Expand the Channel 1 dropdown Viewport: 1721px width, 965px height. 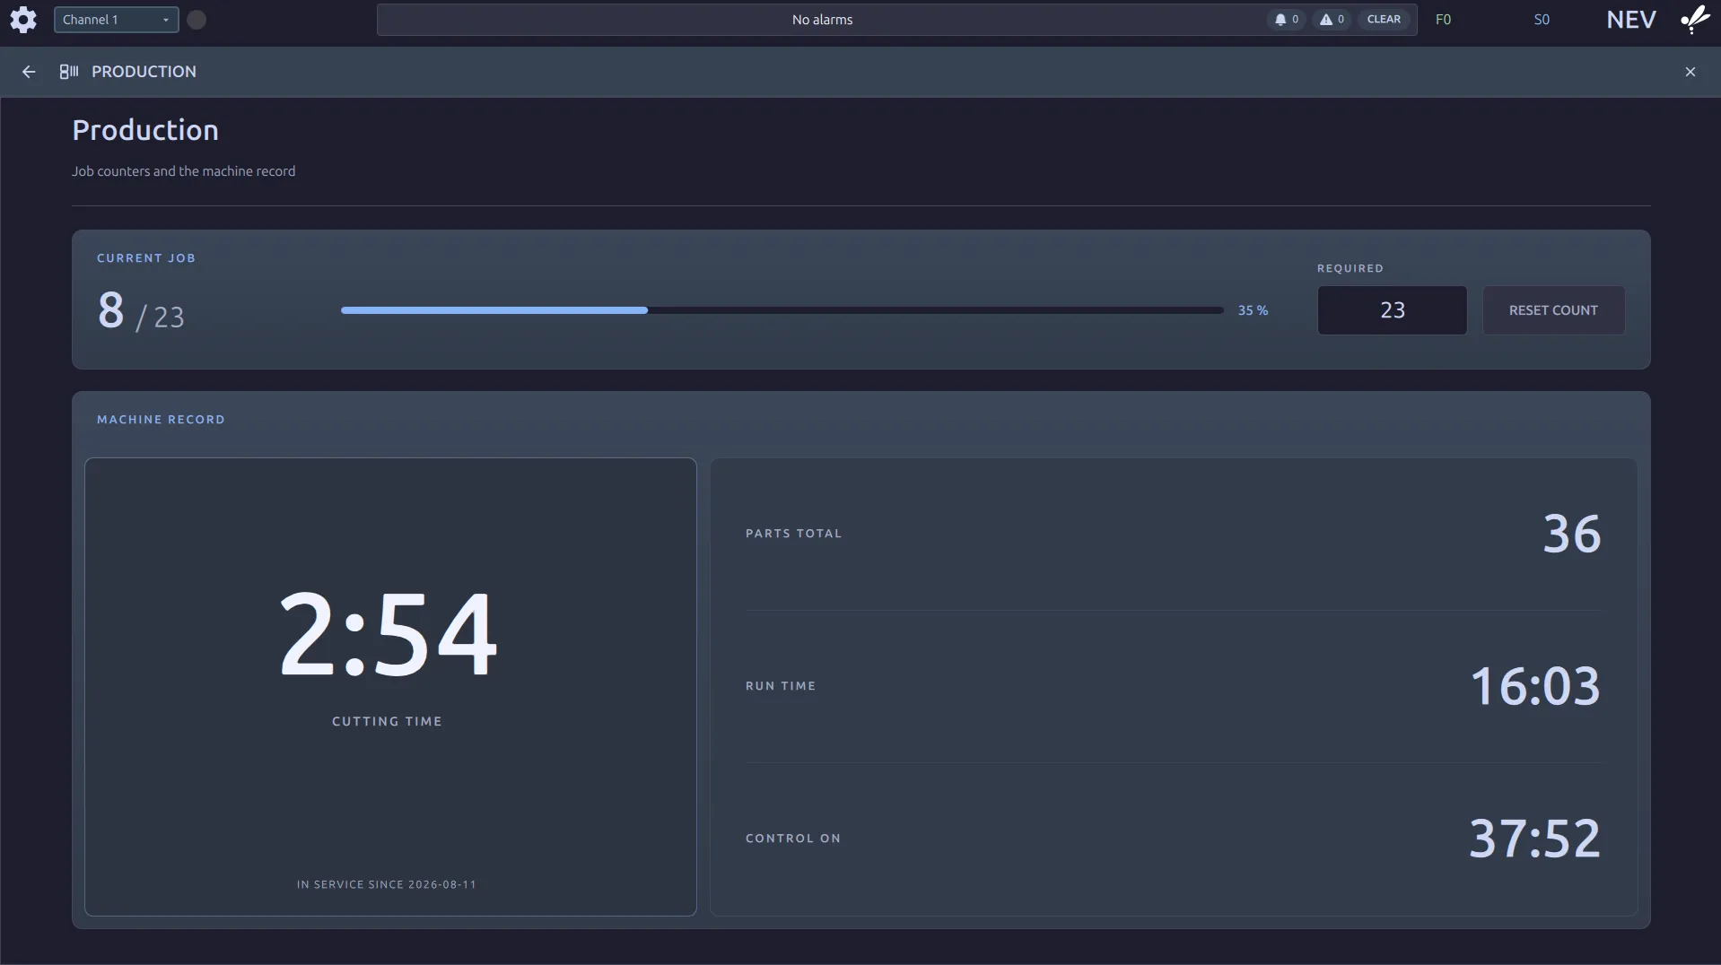coord(116,20)
